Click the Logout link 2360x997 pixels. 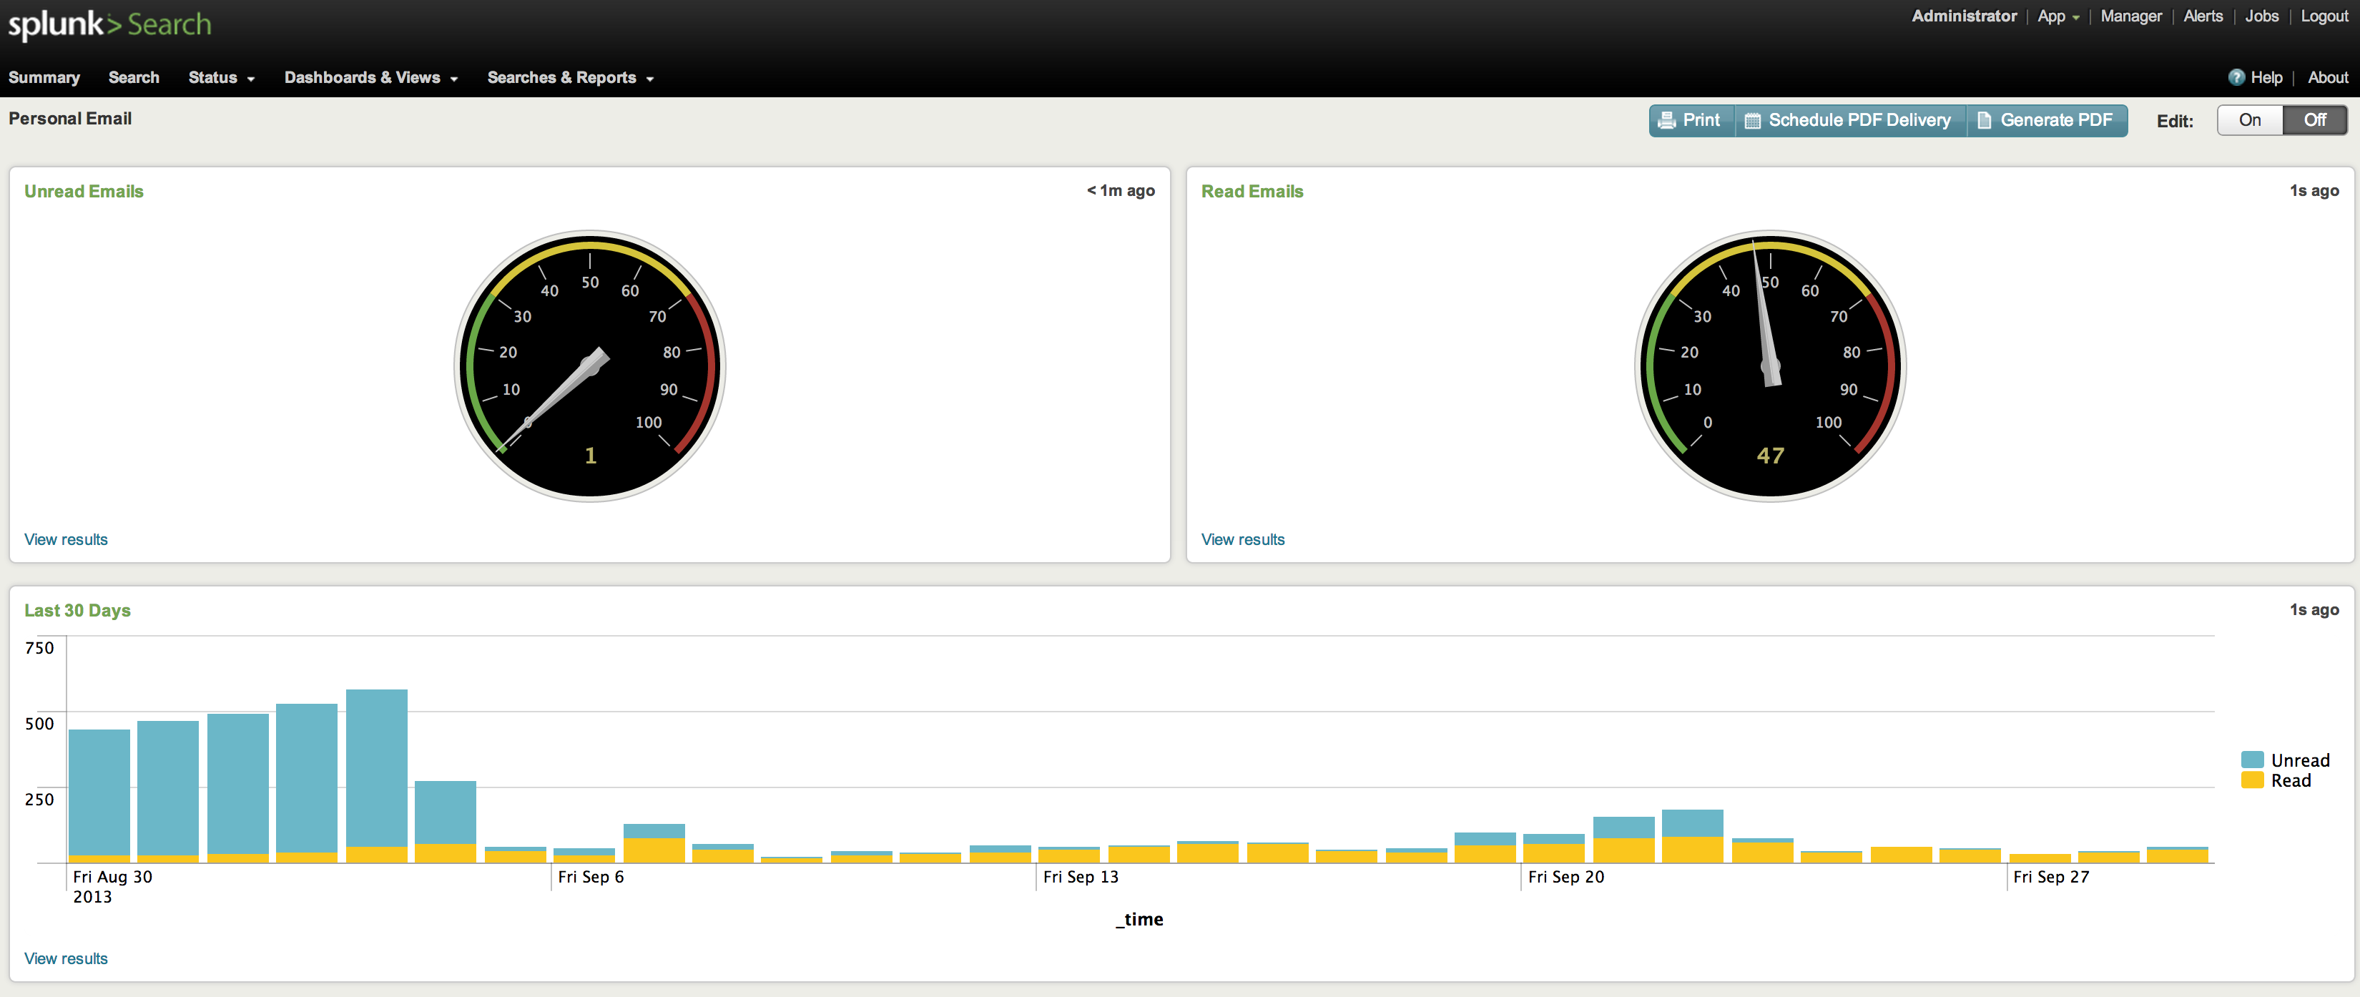click(2324, 16)
